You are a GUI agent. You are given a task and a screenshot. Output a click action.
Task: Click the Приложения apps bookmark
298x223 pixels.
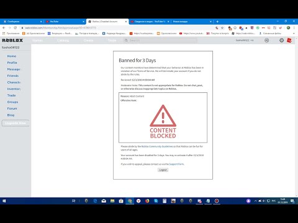coord(11,33)
